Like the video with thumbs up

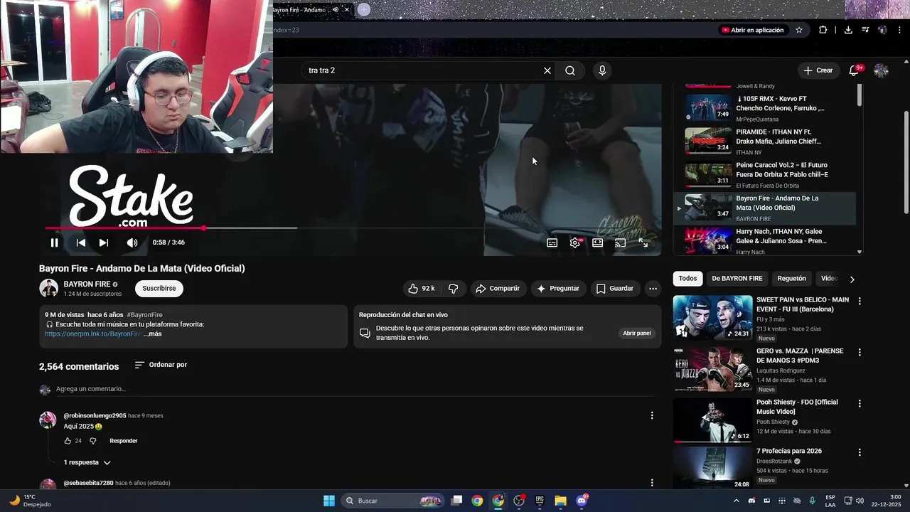tap(420, 288)
